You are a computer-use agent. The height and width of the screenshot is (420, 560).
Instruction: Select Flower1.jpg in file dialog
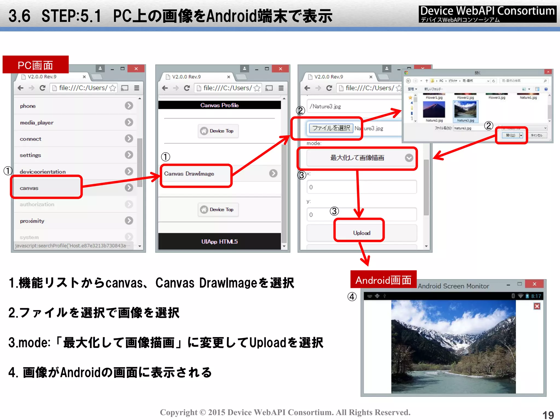434,96
